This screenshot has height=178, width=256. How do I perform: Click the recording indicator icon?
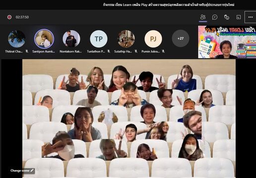tap(9, 17)
